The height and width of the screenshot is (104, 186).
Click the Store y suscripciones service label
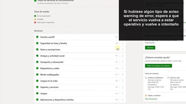pos(50,49)
